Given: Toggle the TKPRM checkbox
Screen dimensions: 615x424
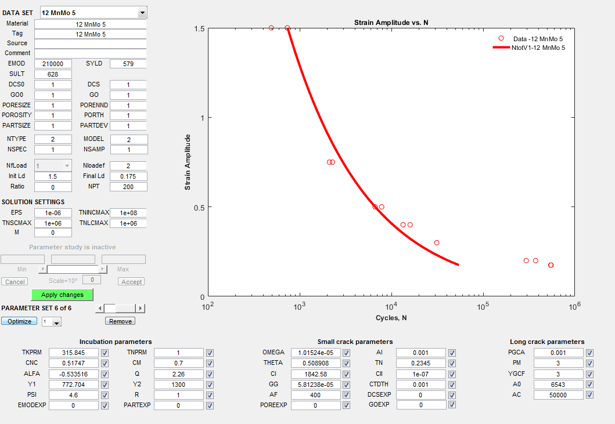Looking at the screenshot, I should pos(105,353).
